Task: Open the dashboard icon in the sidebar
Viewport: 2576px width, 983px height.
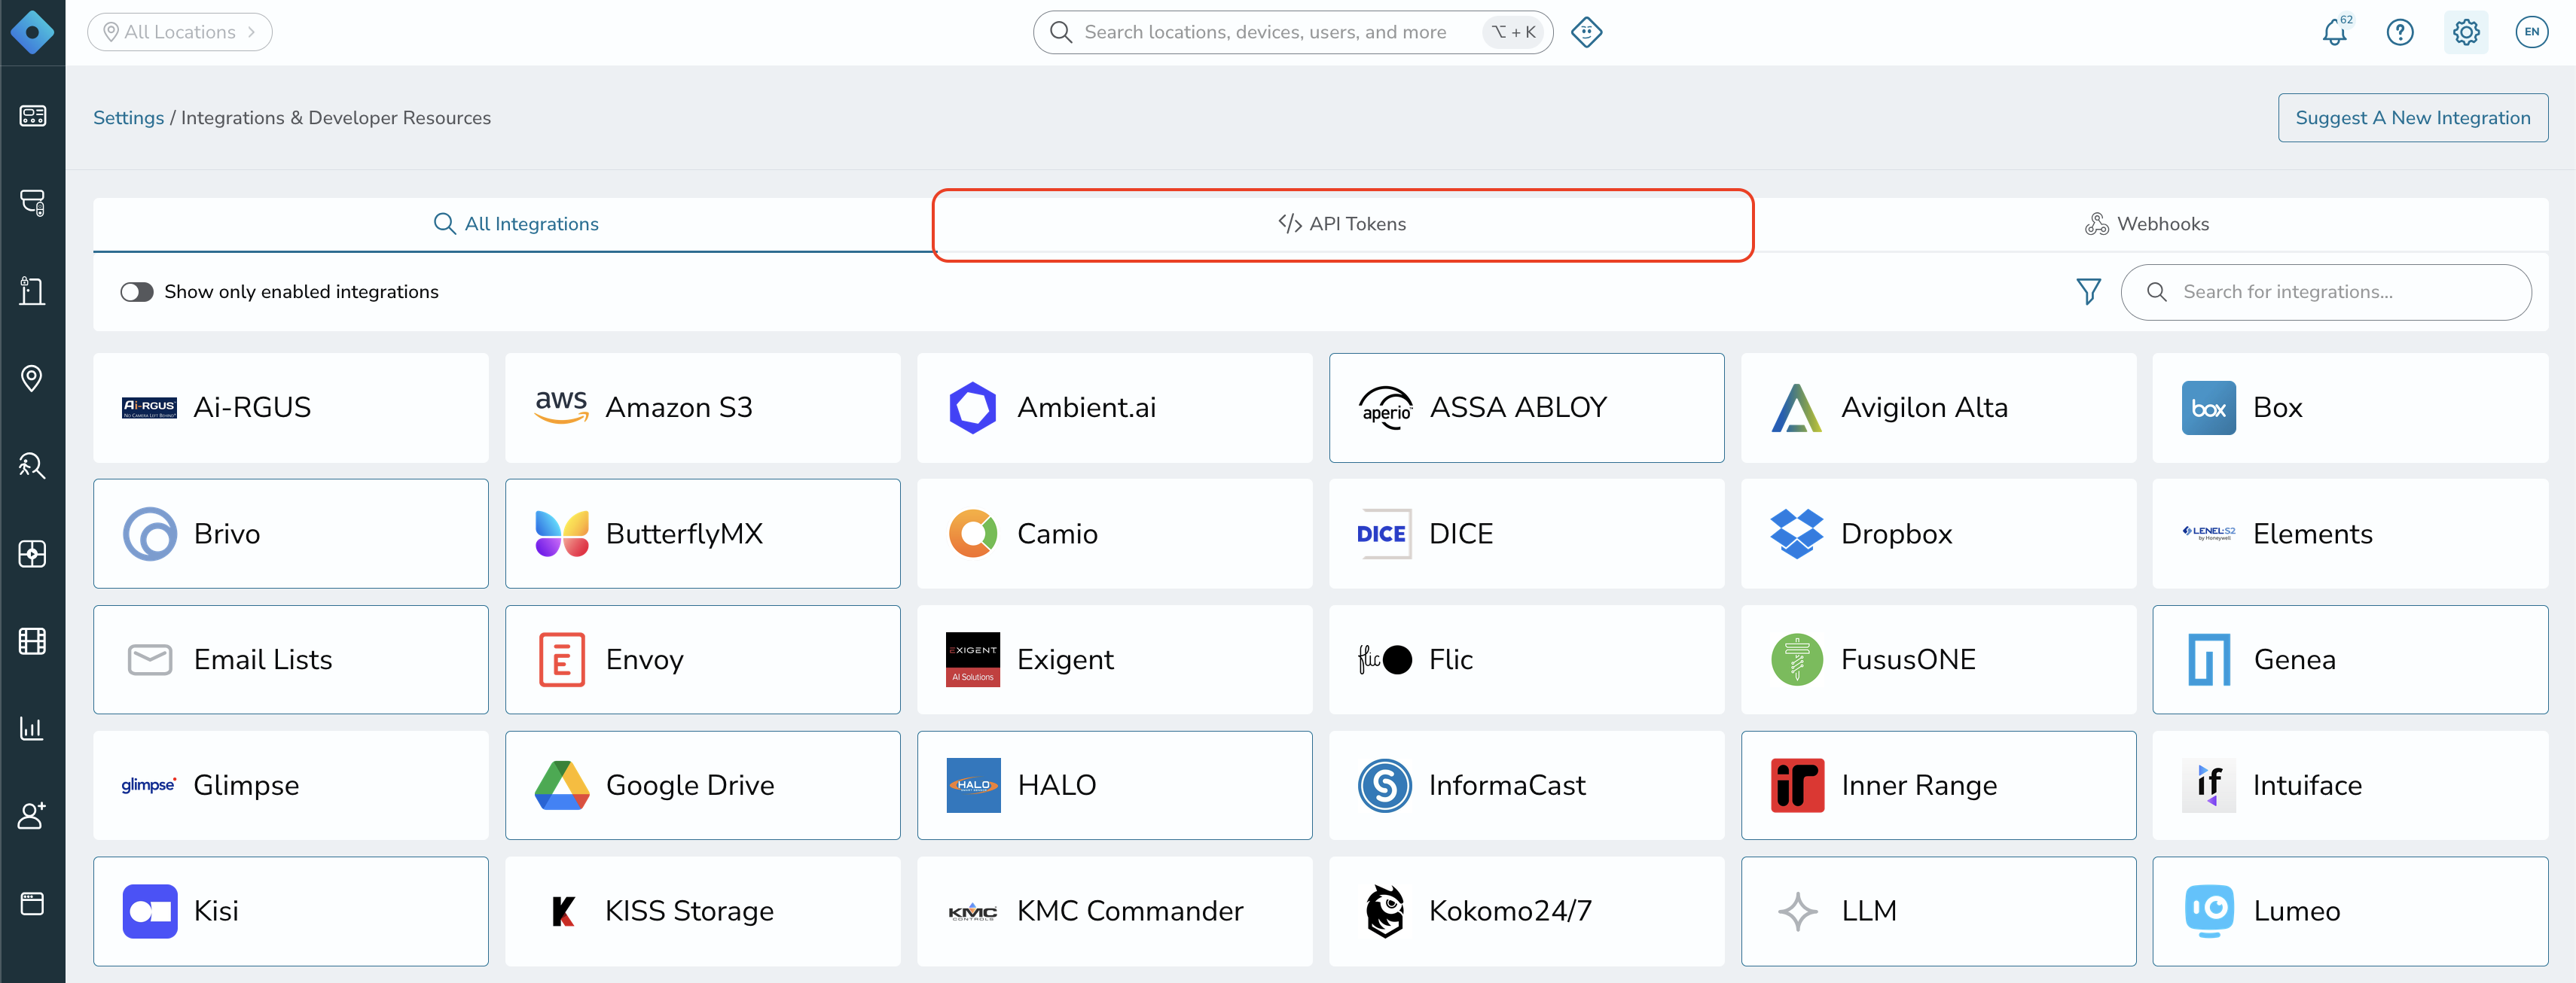Action: tap(32, 116)
